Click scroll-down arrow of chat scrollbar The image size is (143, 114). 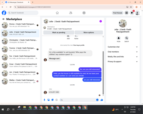[103, 95]
